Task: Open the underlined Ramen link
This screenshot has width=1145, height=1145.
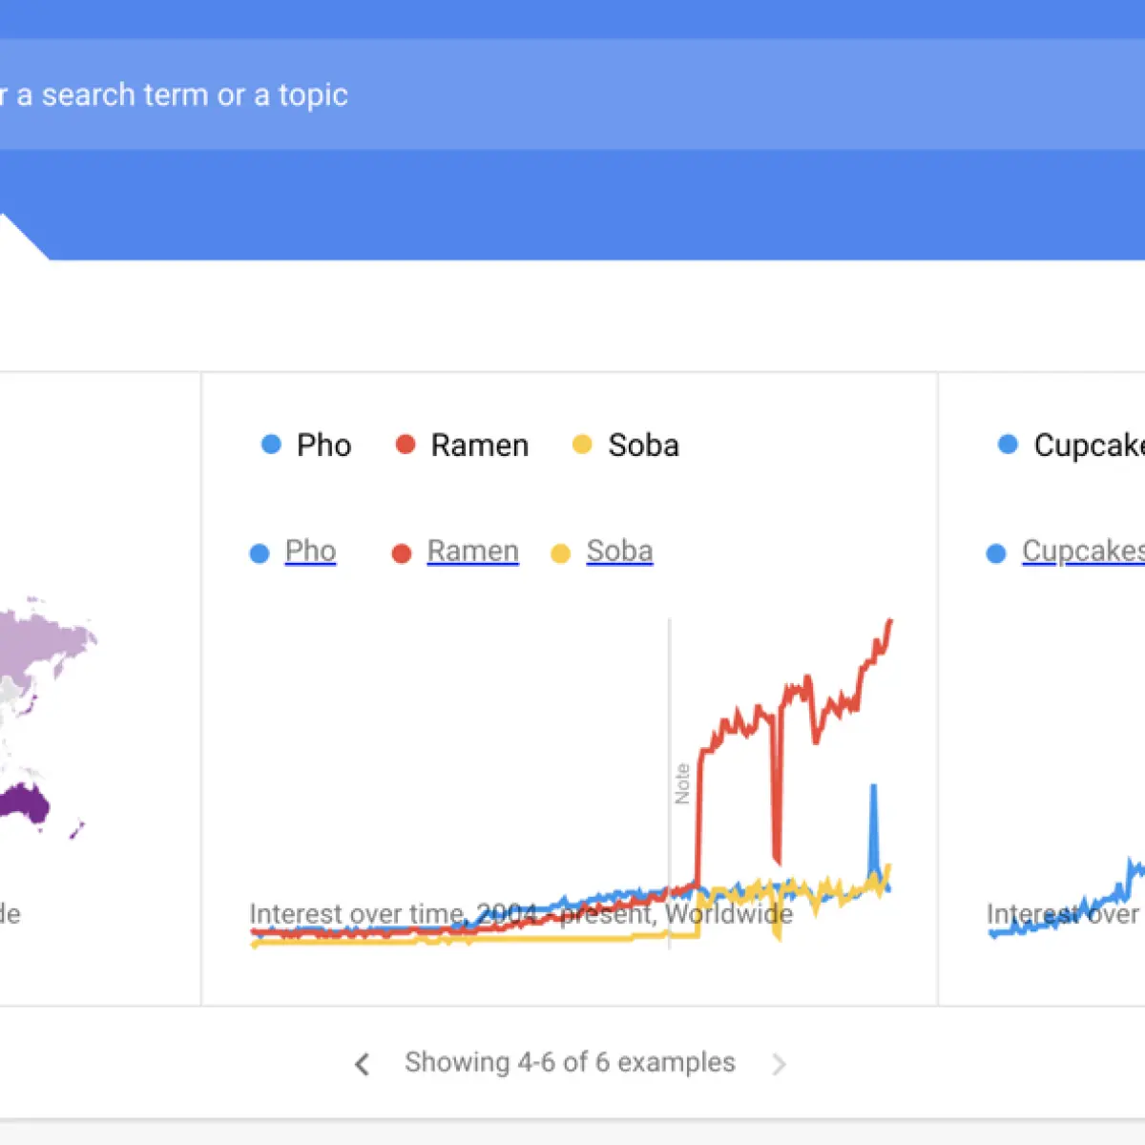Action: coord(472,551)
